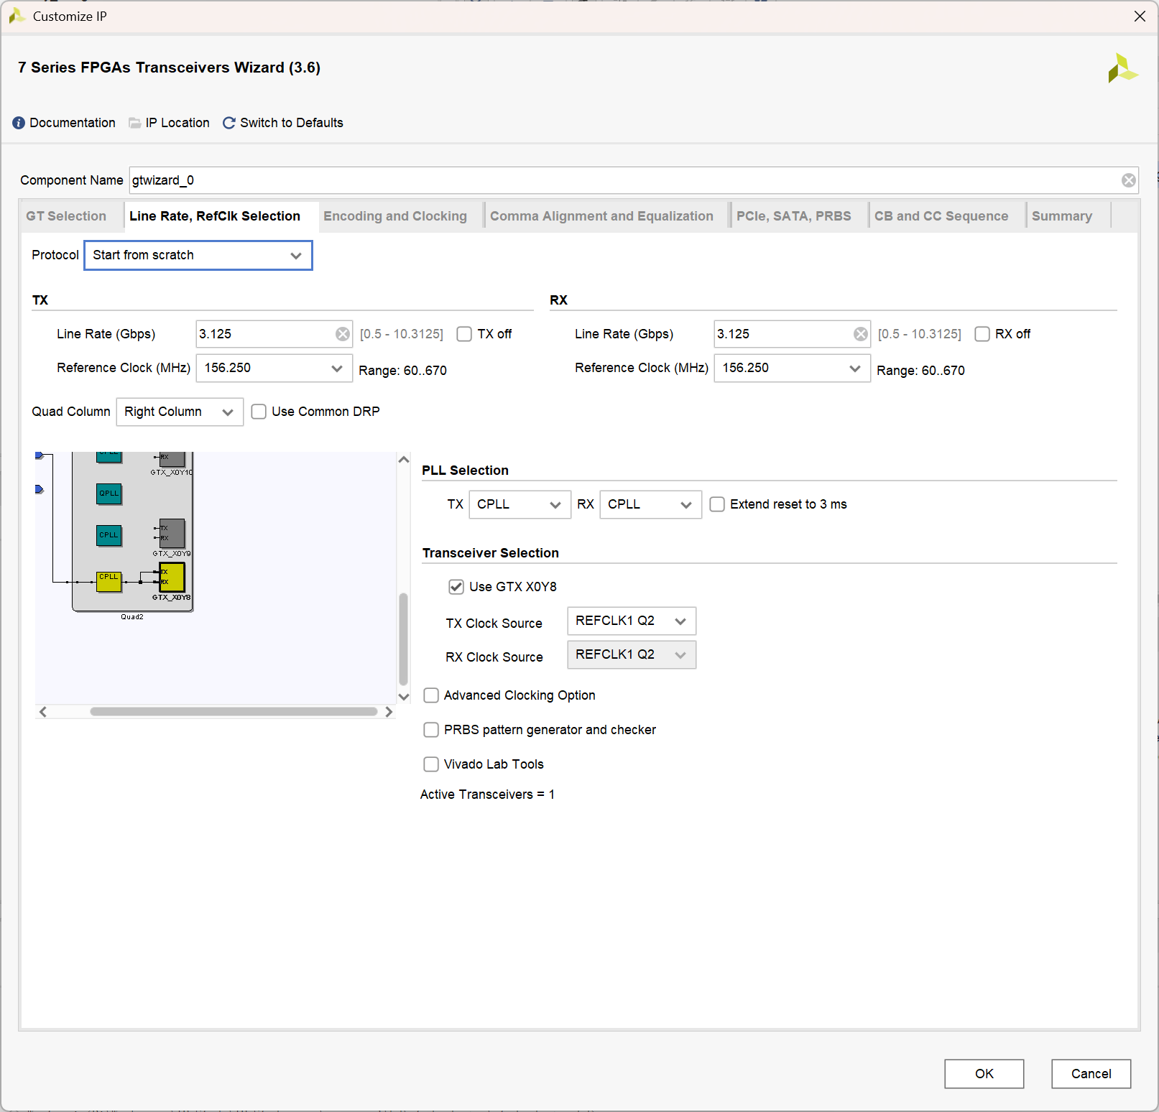This screenshot has height=1112, width=1159.
Task: Select the gray GTX_X0Y9 transceiver block
Action: click(x=172, y=533)
